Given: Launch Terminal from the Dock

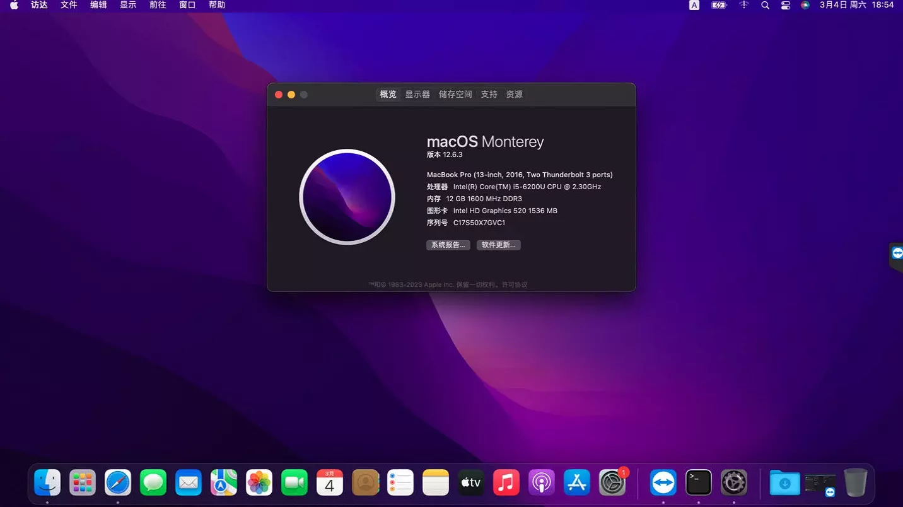Looking at the screenshot, I should coord(698,482).
